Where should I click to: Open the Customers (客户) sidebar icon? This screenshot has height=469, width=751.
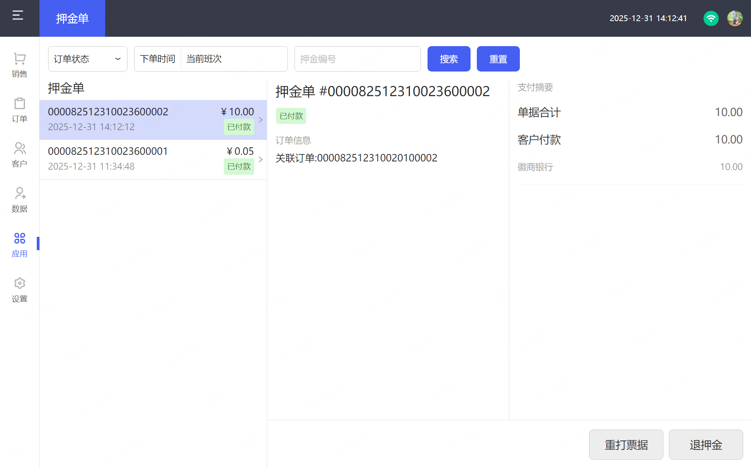(x=20, y=149)
